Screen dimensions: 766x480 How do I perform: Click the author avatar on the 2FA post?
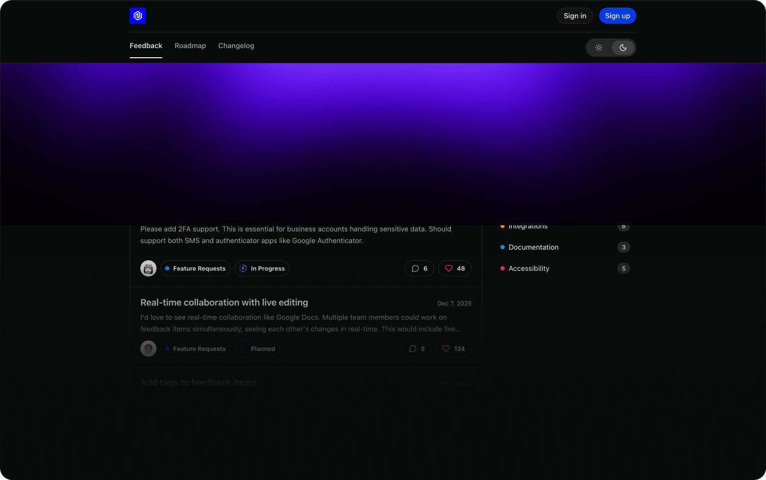[148, 268]
